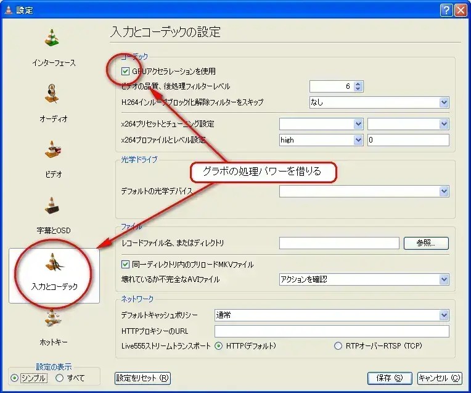Screen dimensions: 471x393
Task: Click the 字幕とOSD category label
Action: pos(54,230)
